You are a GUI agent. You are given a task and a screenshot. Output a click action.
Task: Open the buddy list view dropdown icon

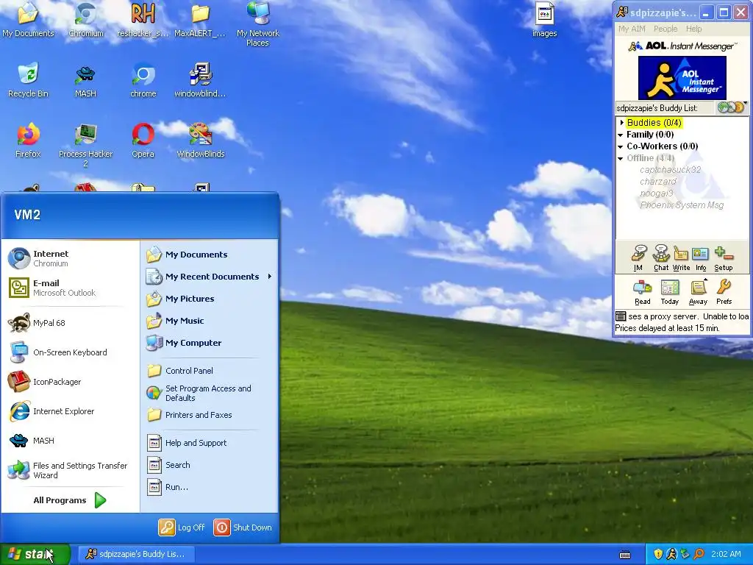coord(732,107)
